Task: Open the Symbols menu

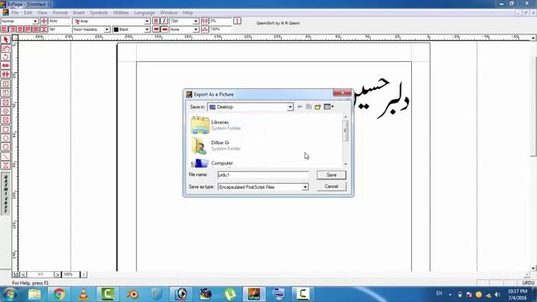Action: (99, 13)
